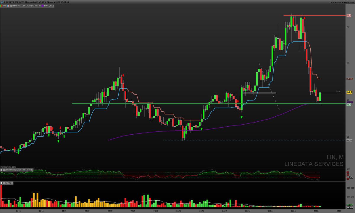Click the chart title LINEDATA SERVICES Mensuel
The width and height of the screenshot is (355, 213).
(19, 2)
